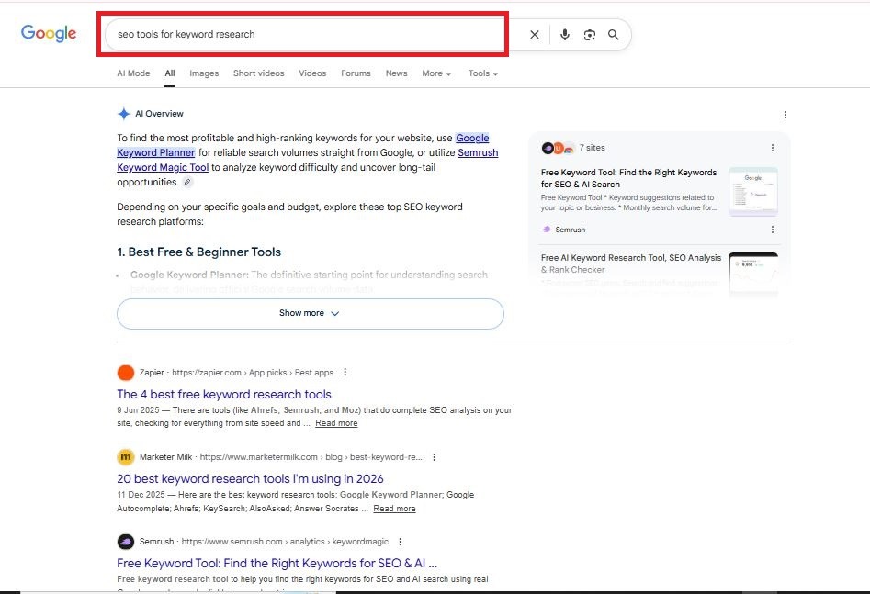The height and width of the screenshot is (594, 870).
Task: Open 'The 4 best free keyword research tools'
Action: pyautogui.click(x=224, y=395)
